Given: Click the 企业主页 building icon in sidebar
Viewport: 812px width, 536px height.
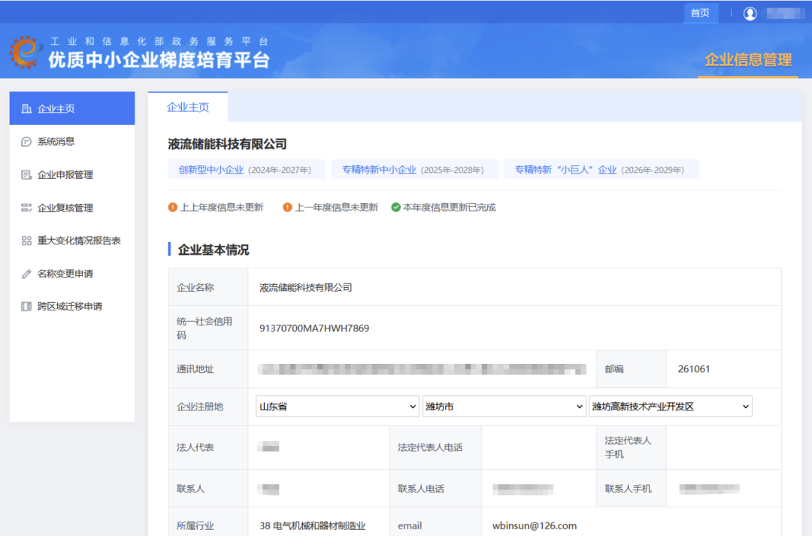Looking at the screenshot, I should [26, 108].
